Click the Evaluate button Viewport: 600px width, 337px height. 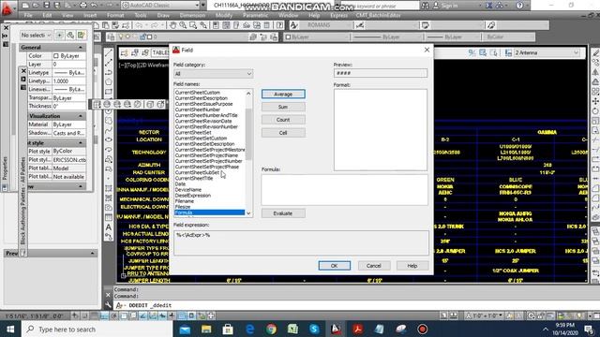tap(283, 213)
